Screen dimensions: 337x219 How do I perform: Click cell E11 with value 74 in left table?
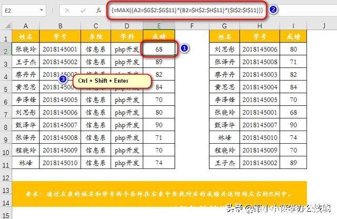[x=159, y=163]
